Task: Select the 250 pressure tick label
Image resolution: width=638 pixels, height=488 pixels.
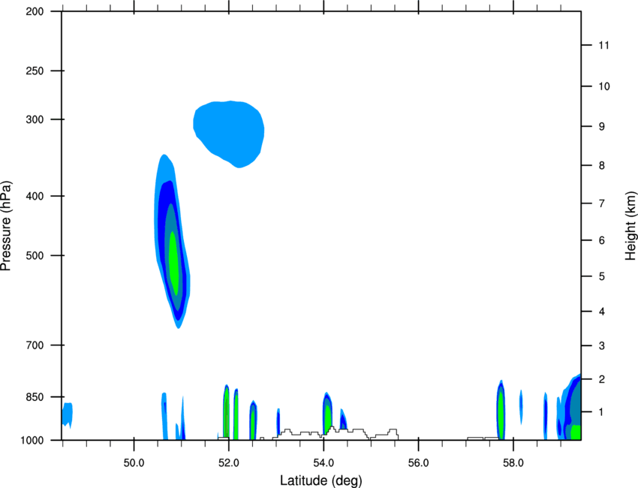Action: tap(35, 71)
